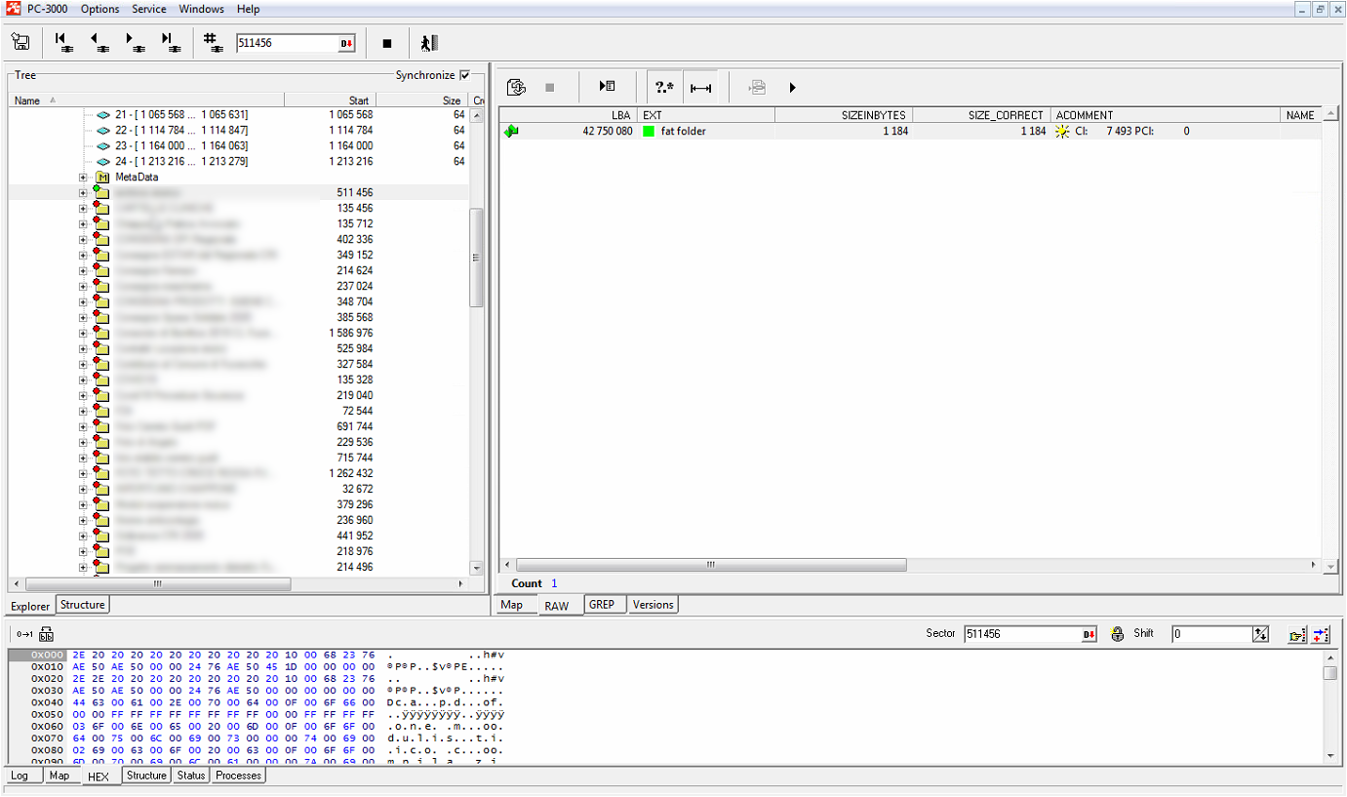Click into the Shift input field
1347x797 pixels.
coord(1210,634)
